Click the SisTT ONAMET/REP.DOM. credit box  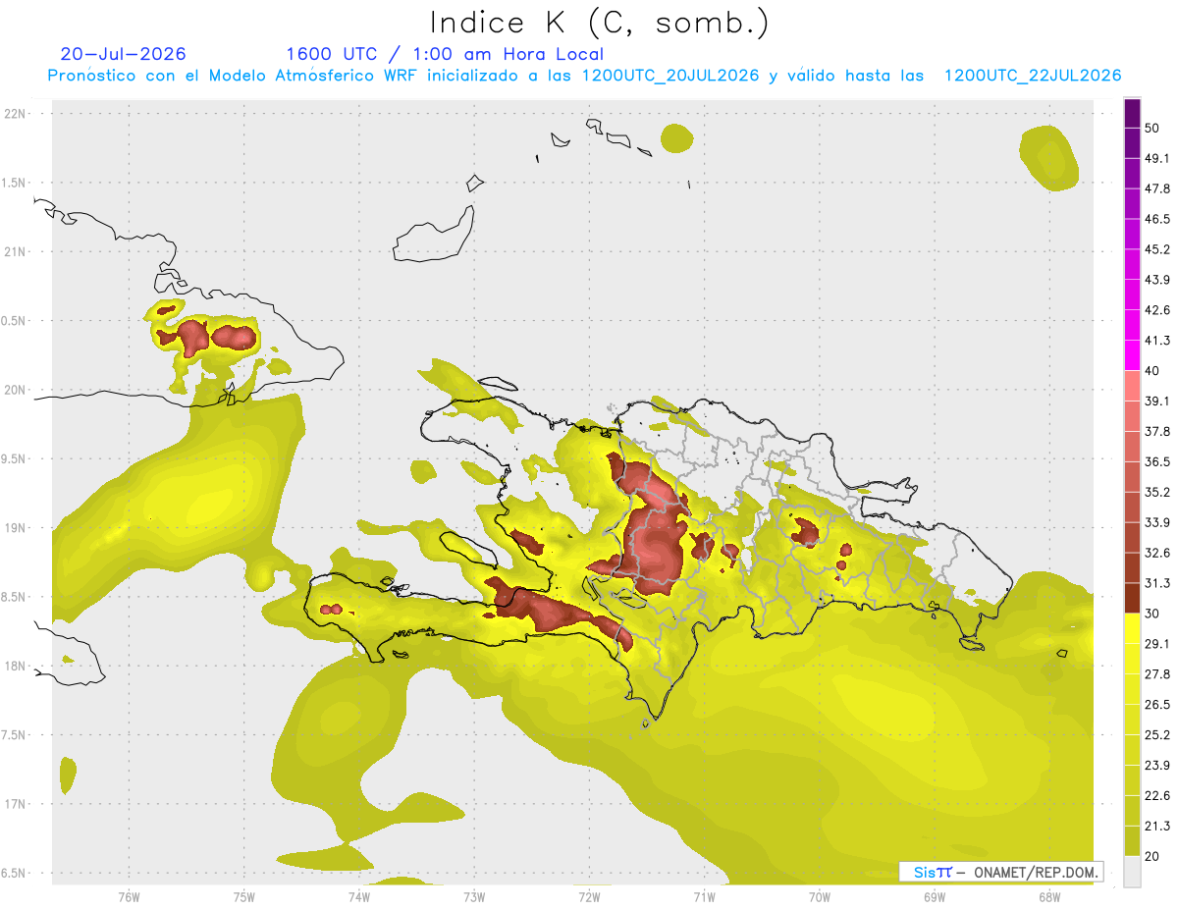(1000, 872)
